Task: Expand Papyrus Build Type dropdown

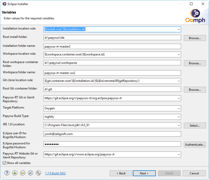Action: (x=178, y=117)
